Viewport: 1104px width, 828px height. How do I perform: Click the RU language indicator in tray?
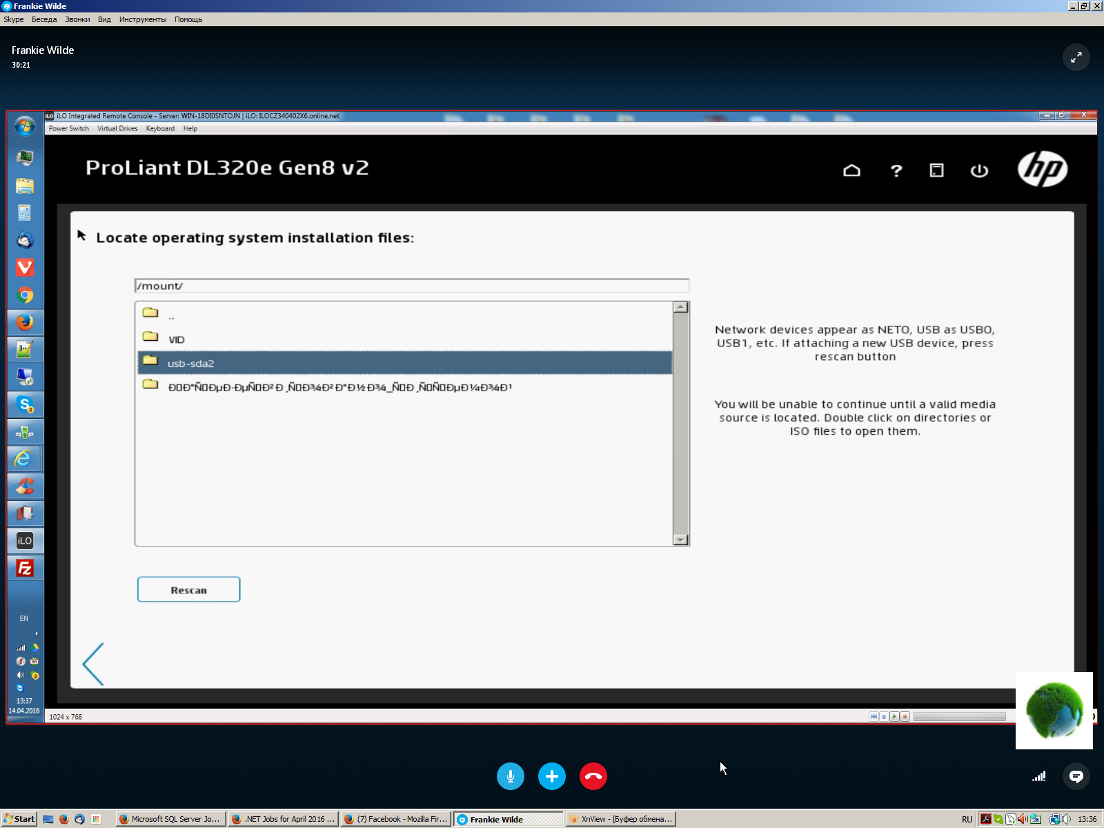pyautogui.click(x=967, y=820)
